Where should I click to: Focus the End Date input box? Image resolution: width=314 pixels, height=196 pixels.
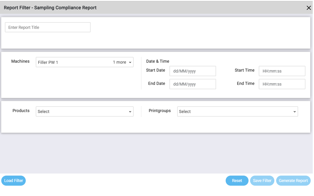tap(192, 84)
